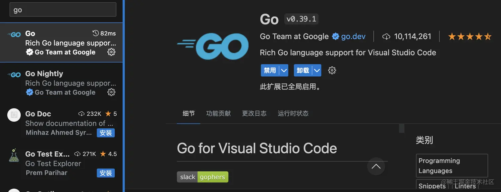Click the scroll-to-top chevron button
Viewport: 501px width, 192px height.
pyautogui.click(x=376, y=167)
